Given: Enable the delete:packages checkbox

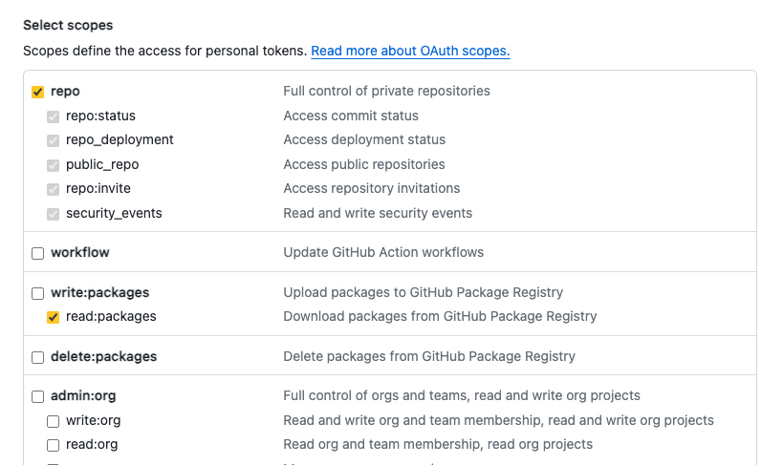Looking at the screenshot, I should pos(38,357).
